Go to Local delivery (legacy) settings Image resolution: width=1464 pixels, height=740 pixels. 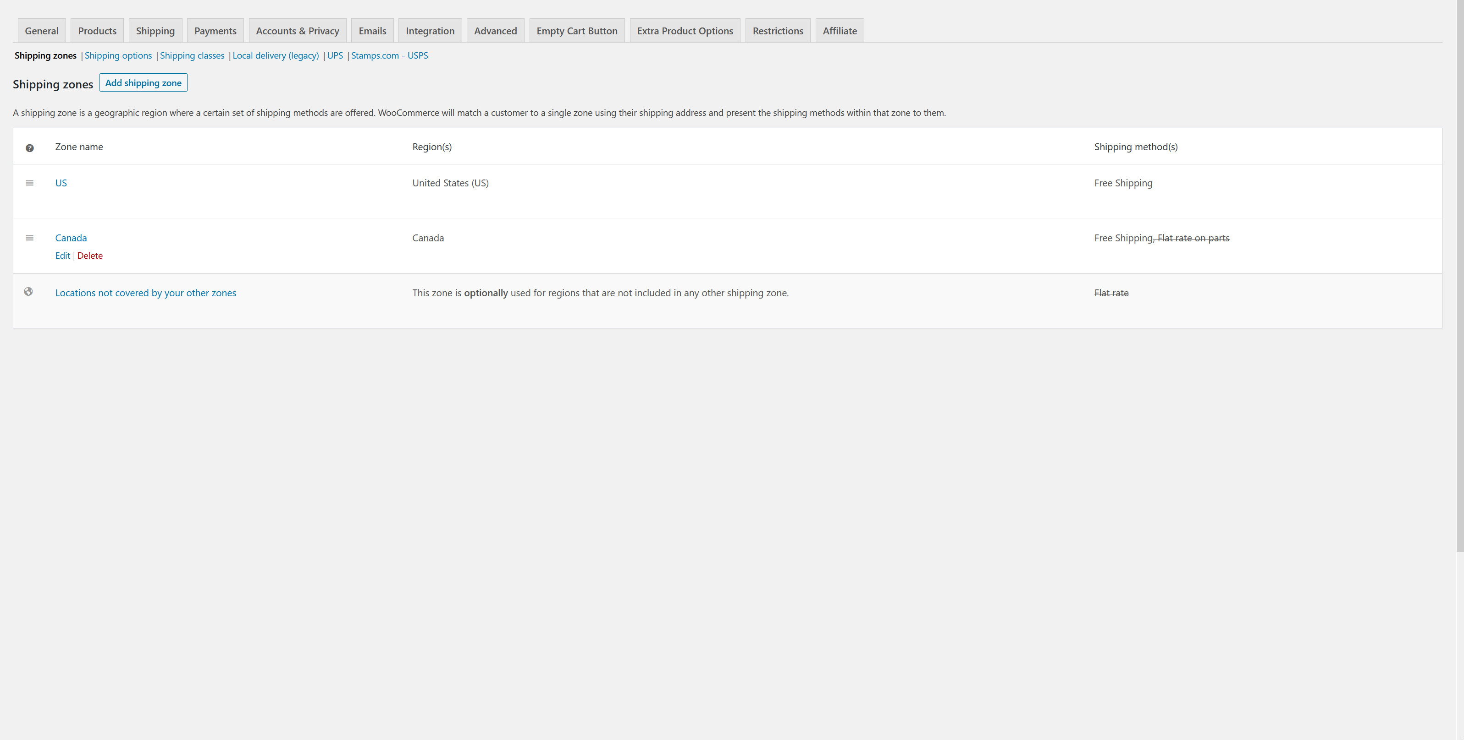click(276, 55)
